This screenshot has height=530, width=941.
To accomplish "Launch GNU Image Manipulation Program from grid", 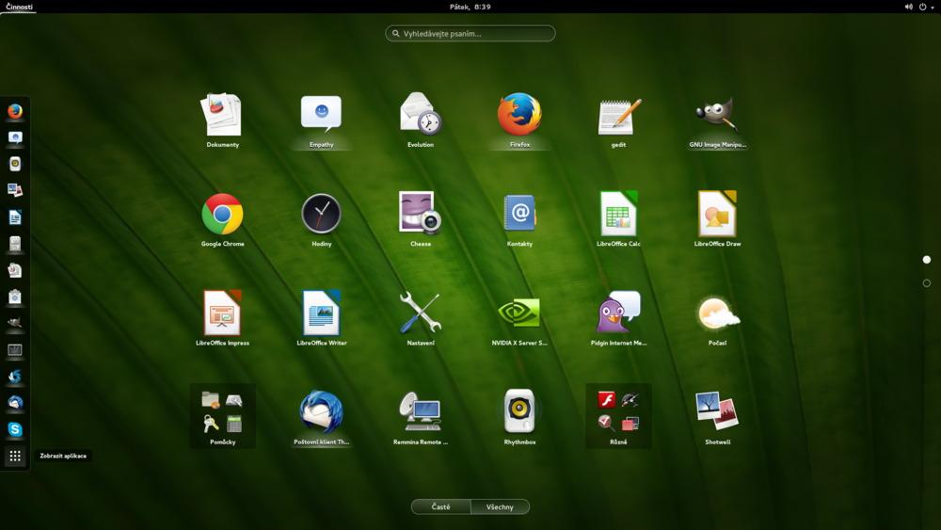I will point(717,120).
